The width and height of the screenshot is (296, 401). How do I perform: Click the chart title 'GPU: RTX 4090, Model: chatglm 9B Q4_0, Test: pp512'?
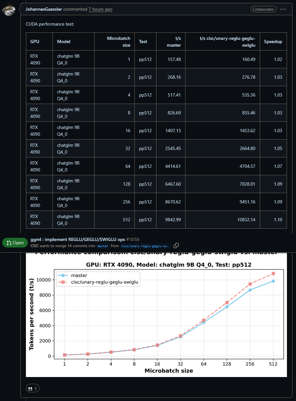169,265
